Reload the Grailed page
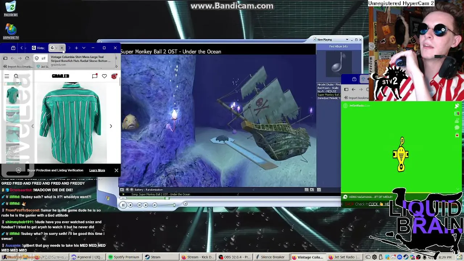 [27, 58]
